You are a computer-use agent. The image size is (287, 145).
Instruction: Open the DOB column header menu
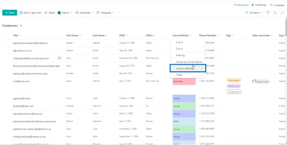coord(123,35)
